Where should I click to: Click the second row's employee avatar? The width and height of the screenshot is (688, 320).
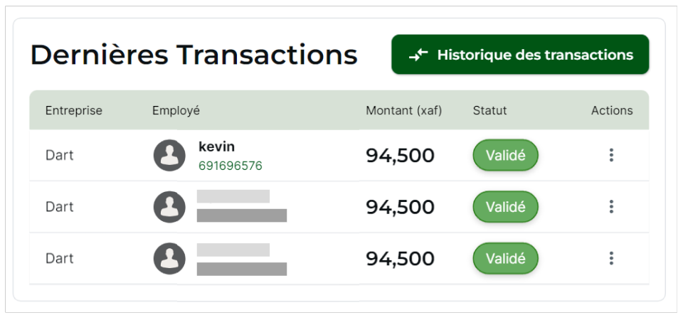click(x=169, y=207)
